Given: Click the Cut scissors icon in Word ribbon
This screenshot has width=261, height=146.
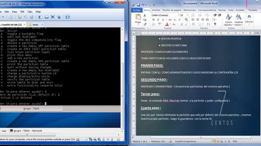Looking at the screenshot, I should (x=145, y=15).
